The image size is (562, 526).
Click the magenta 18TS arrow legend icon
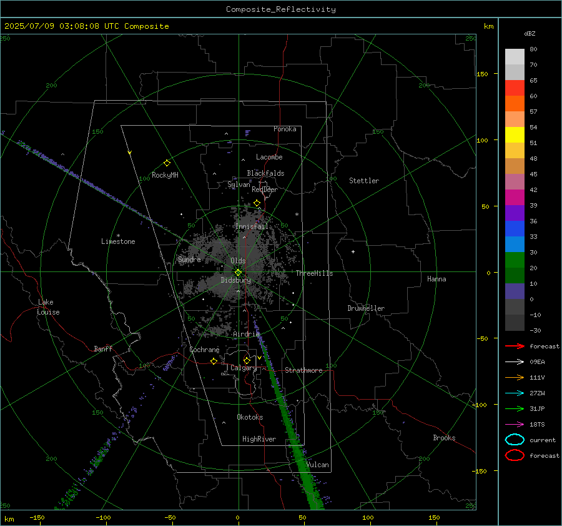pyautogui.click(x=515, y=425)
